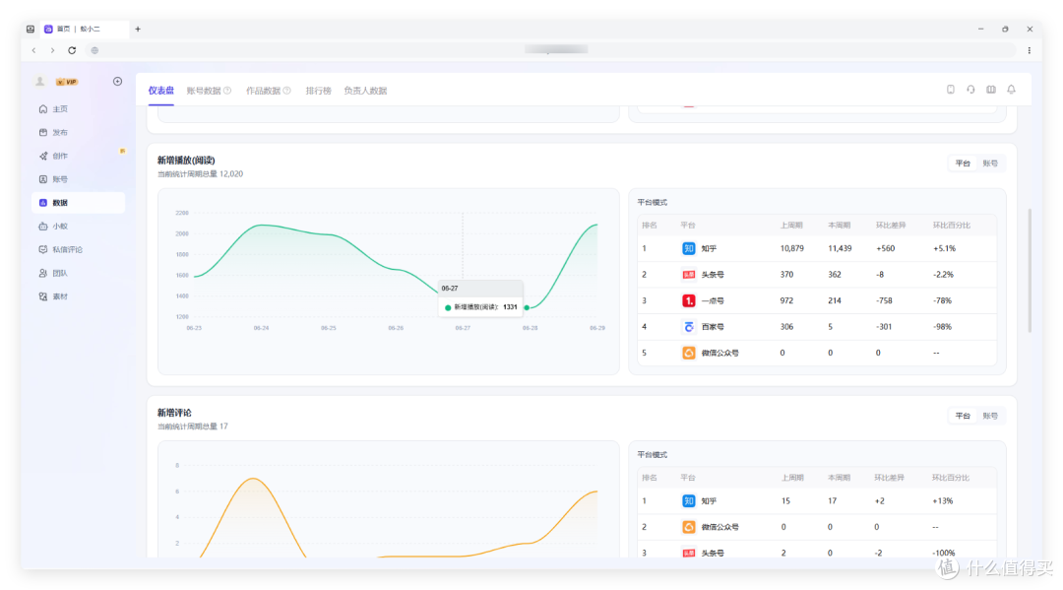Click 上周期 column header in 新增播放 table
Viewport: 1063px width, 590px height.
click(x=791, y=226)
